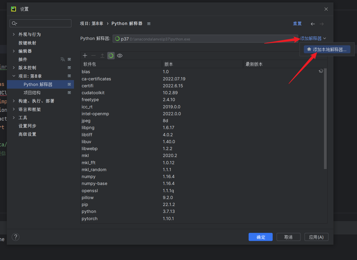Click the project-level icon beside 版本控制

point(69,68)
